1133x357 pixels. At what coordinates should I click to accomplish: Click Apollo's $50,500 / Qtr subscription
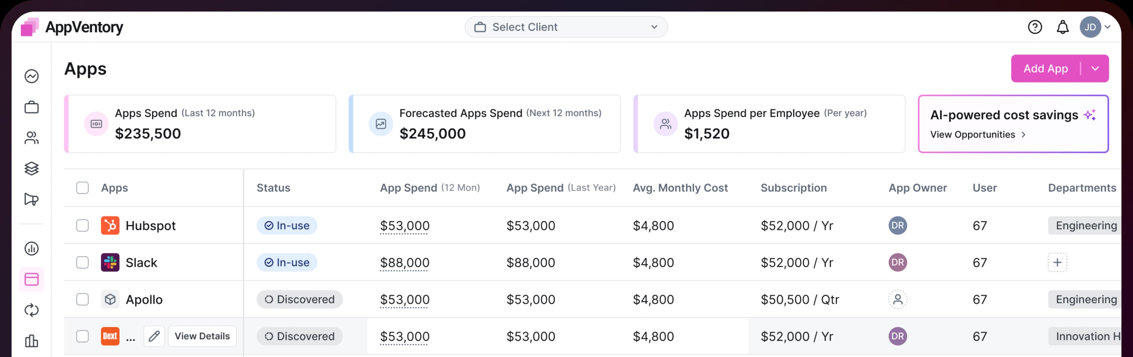[800, 300]
